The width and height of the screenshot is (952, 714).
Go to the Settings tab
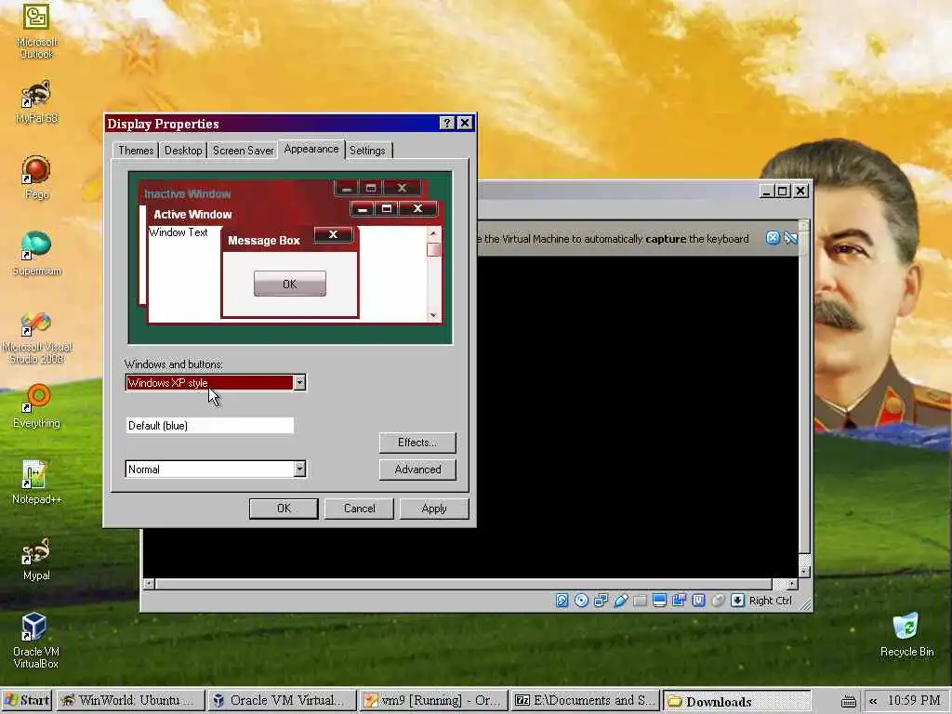click(367, 151)
